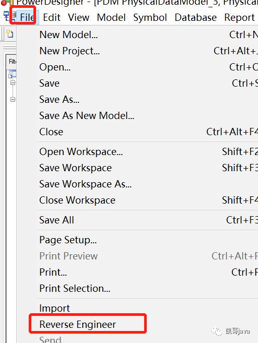Collapse the first tree node in browser
The height and width of the screenshot is (343, 258).
[x=13, y=83]
